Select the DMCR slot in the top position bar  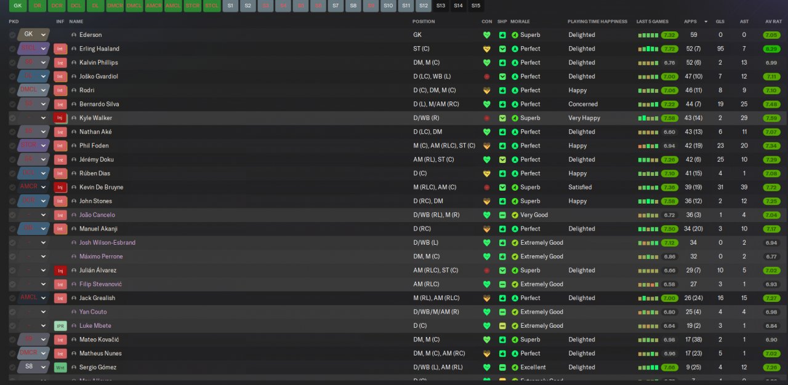coord(115,6)
